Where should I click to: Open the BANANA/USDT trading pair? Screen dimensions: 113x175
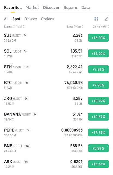(56, 117)
